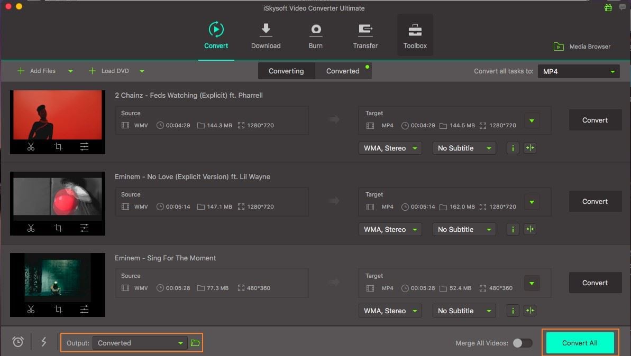The height and width of the screenshot is (356, 631).
Task: Trim the Eminem No Love video
Action: pos(31,228)
